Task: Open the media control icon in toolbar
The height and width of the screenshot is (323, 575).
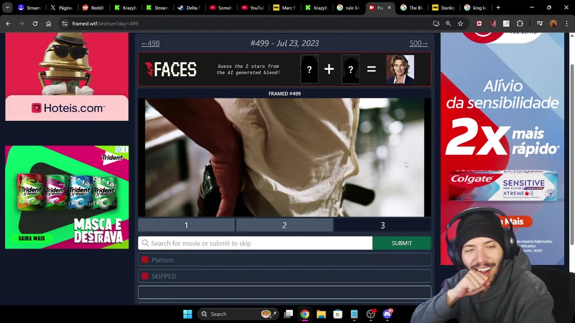Action: click(540, 23)
